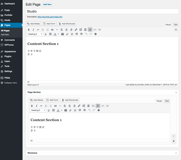Collapse the Page Section panel

(x=176, y=92)
